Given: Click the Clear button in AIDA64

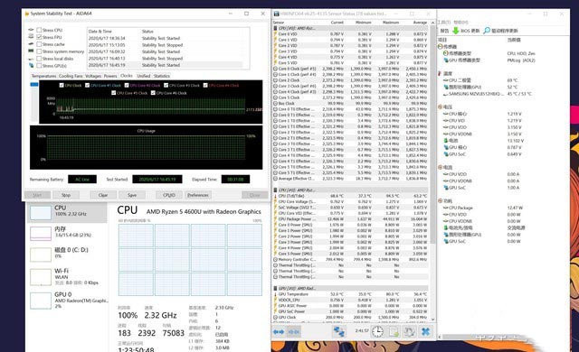Looking at the screenshot, I should coord(103,195).
